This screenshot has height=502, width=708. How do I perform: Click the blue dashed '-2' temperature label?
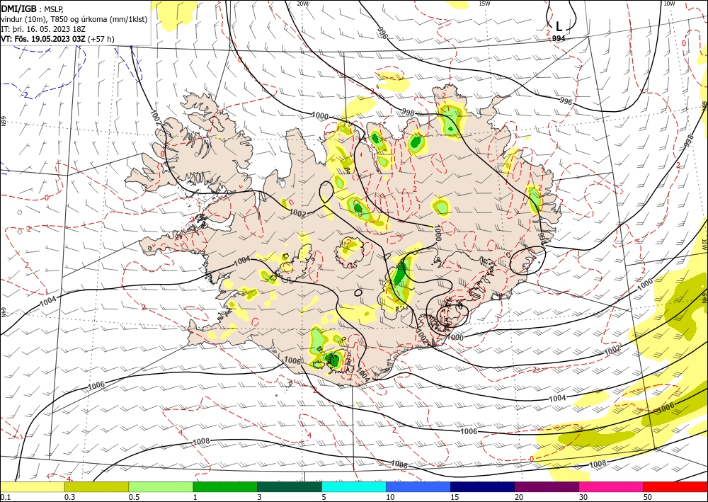25,96
